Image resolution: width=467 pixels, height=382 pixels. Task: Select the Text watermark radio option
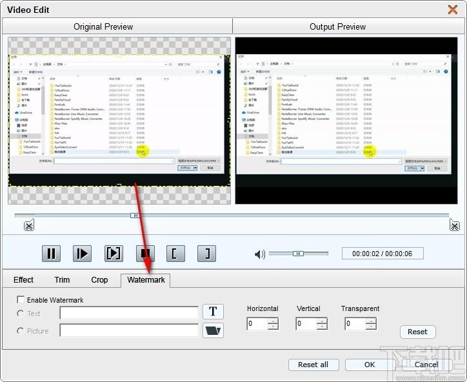pos(20,314)
